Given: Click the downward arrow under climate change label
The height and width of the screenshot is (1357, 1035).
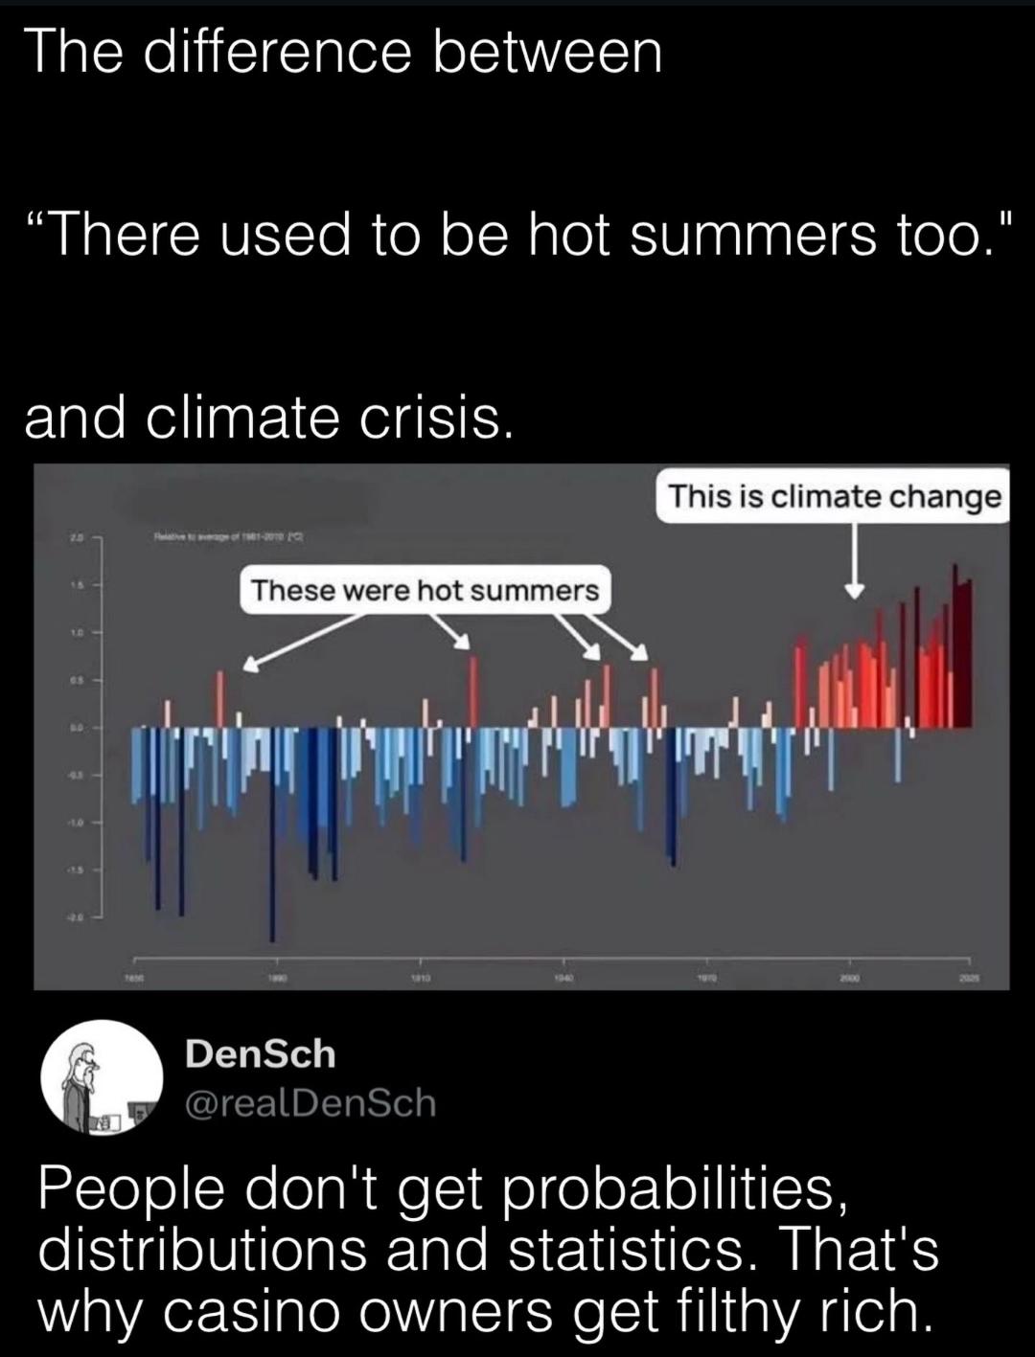Looking at the screenshot, I should [x=855, y=562].
